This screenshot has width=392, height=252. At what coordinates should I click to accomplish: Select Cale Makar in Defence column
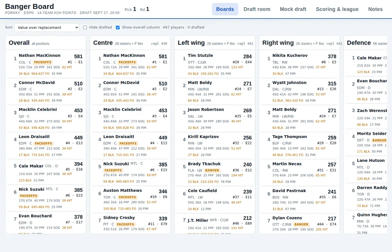tap(366, 63)
